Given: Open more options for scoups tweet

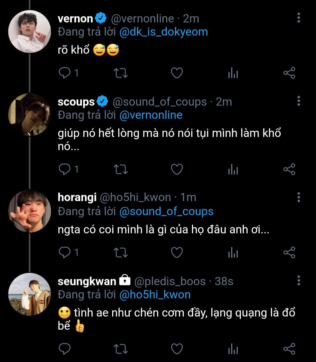Looking at the screenshot, I should (x=298, y=101).
